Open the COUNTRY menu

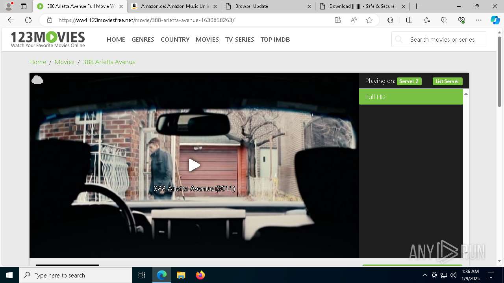(x=175, y=39)
